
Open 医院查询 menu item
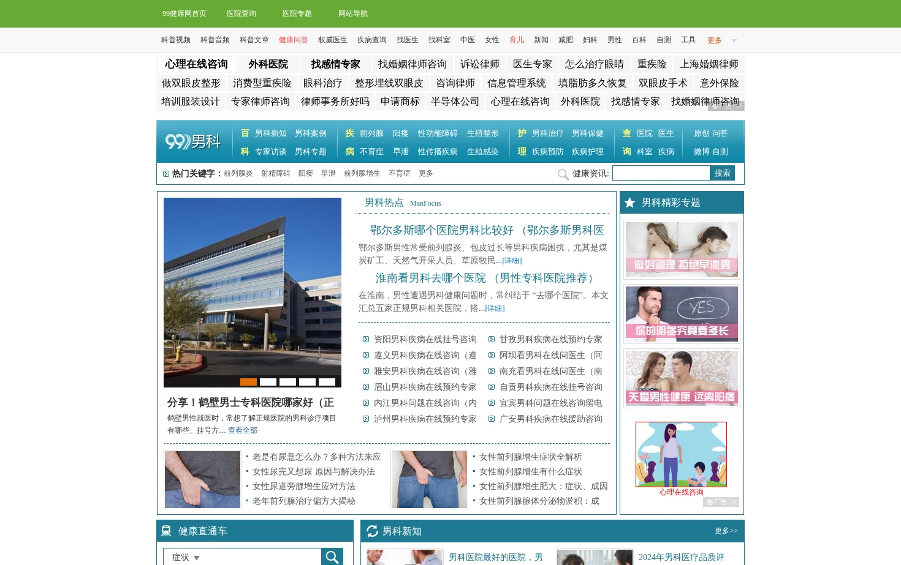(x=241, y=13)
